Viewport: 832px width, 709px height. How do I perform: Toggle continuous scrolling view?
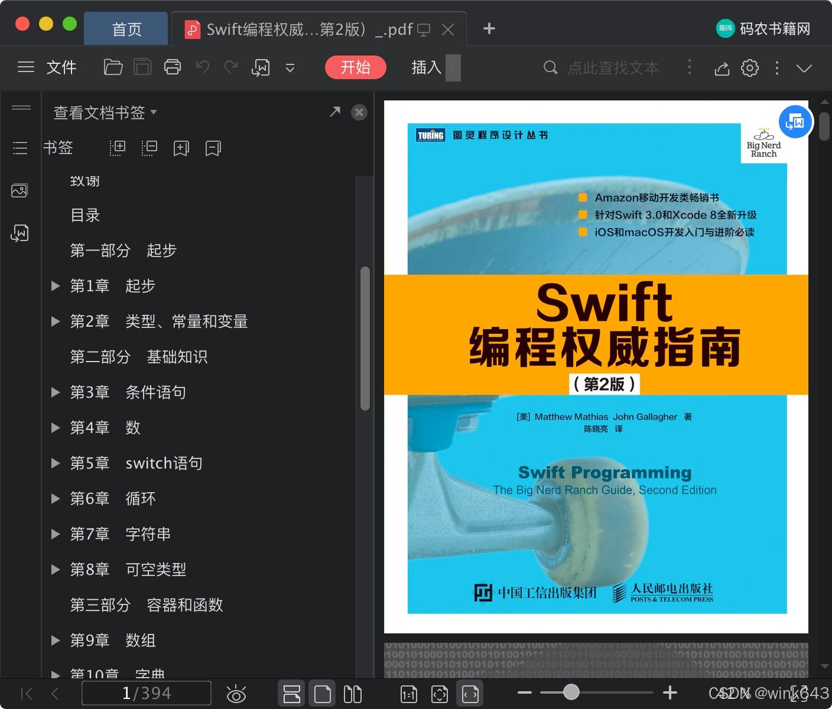291,694
